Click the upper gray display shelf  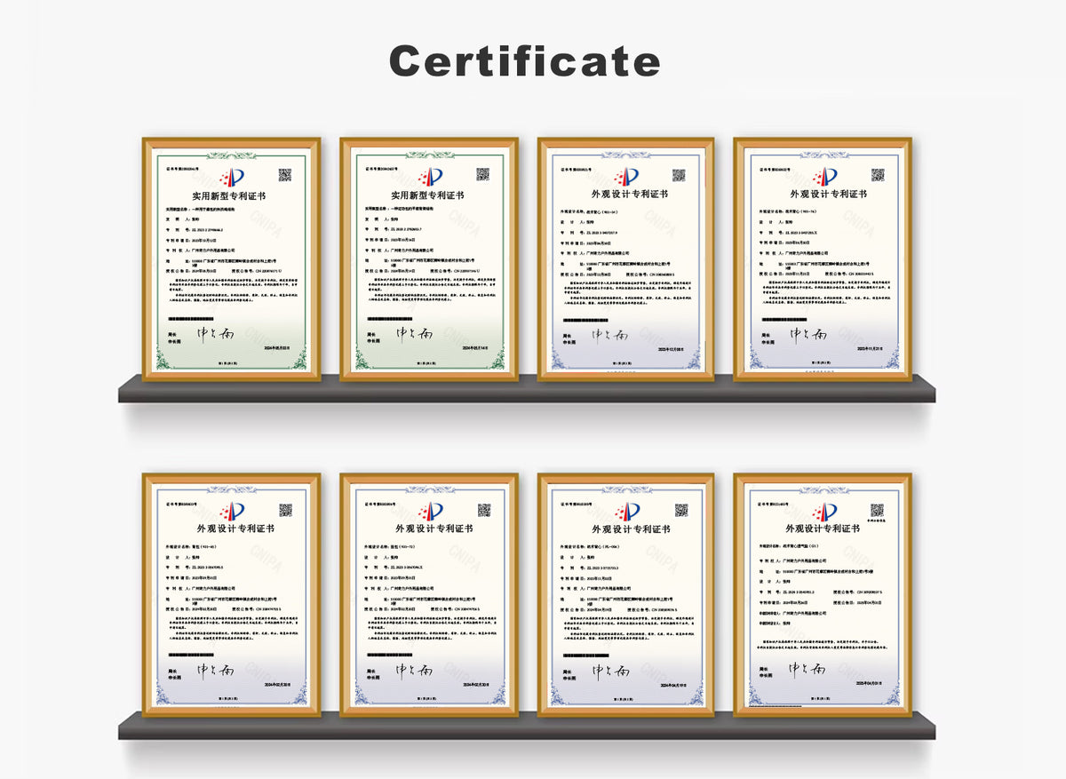pyautogui.click(x=526, y=388)
